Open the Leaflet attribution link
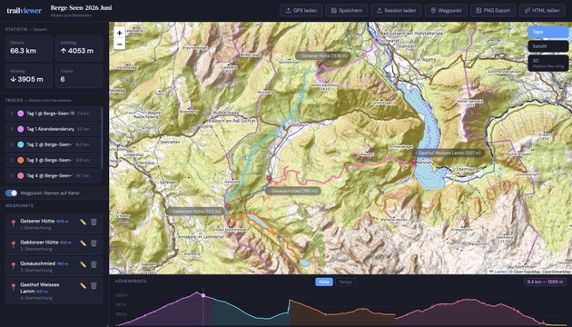The image size is (572, 327). (500, 272)
